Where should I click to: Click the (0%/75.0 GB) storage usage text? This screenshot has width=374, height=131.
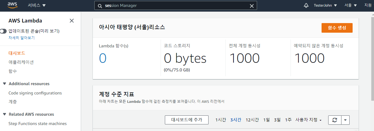coord(177,70)
